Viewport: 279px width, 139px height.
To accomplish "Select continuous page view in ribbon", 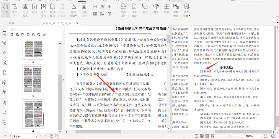I will click(102, 7).
